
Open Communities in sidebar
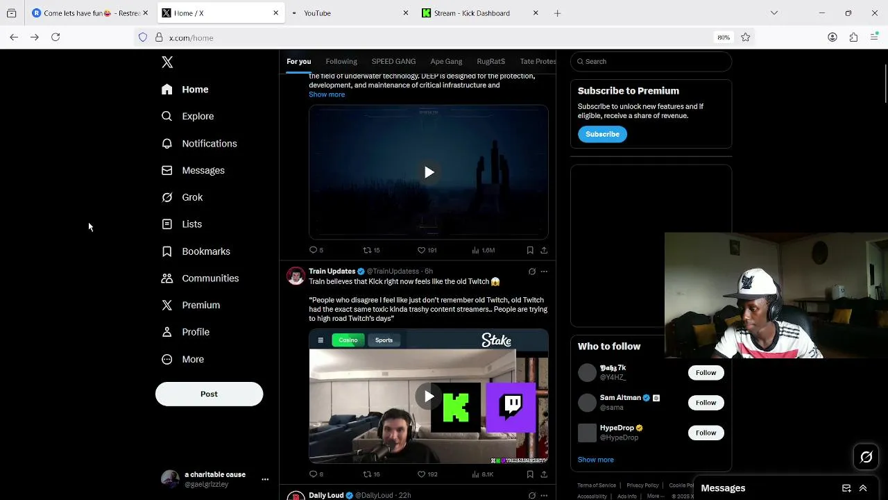(200, 278)
